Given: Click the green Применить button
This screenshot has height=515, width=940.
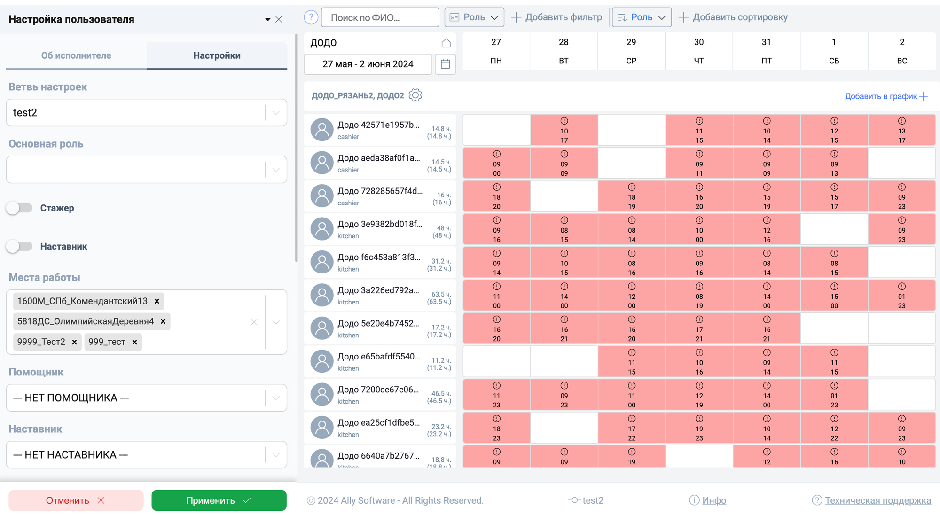Looking at the screenshot, I should (x=219, y=500).
